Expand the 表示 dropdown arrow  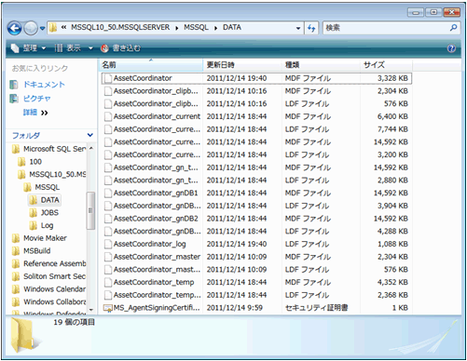(x=90, y=48)
